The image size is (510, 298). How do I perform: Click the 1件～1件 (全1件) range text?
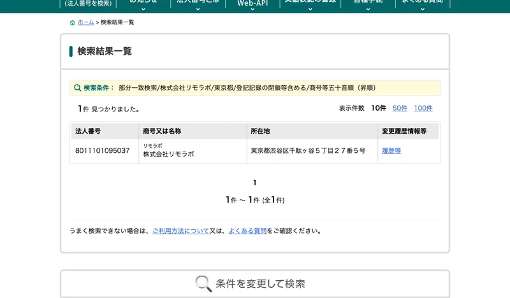click(x=255, y=200)
